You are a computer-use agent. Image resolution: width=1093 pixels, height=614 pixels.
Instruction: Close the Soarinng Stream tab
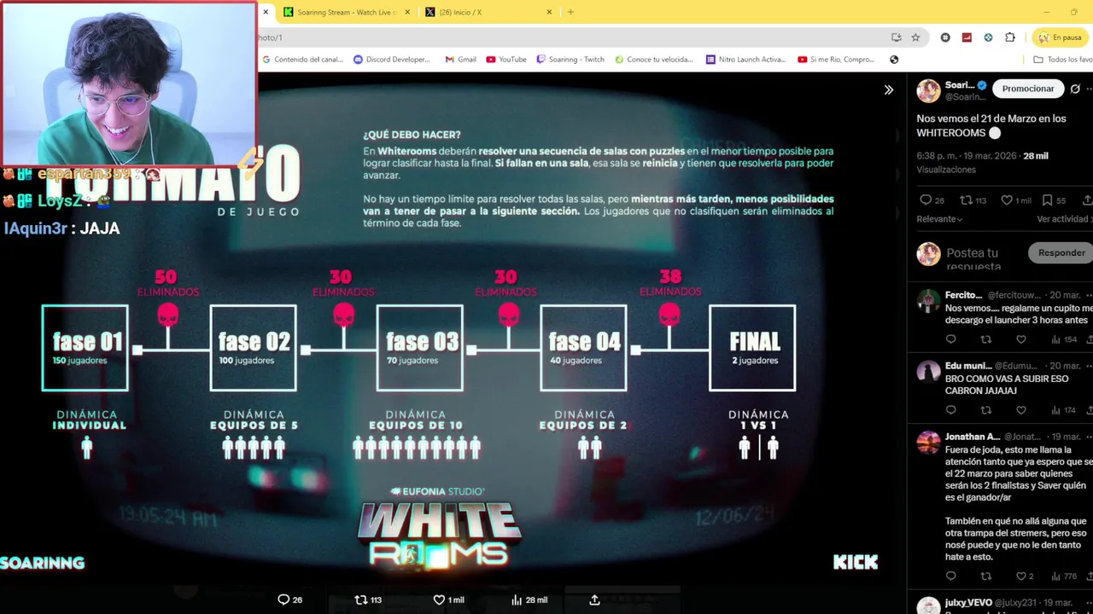407,12
